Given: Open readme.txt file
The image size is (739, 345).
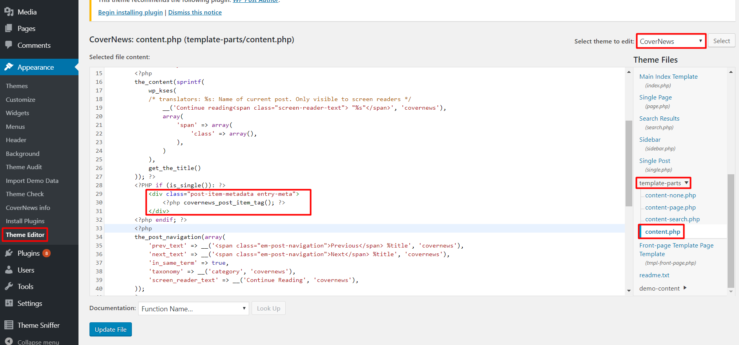Looking at the screenshot, I should click(x=654, y=275).
